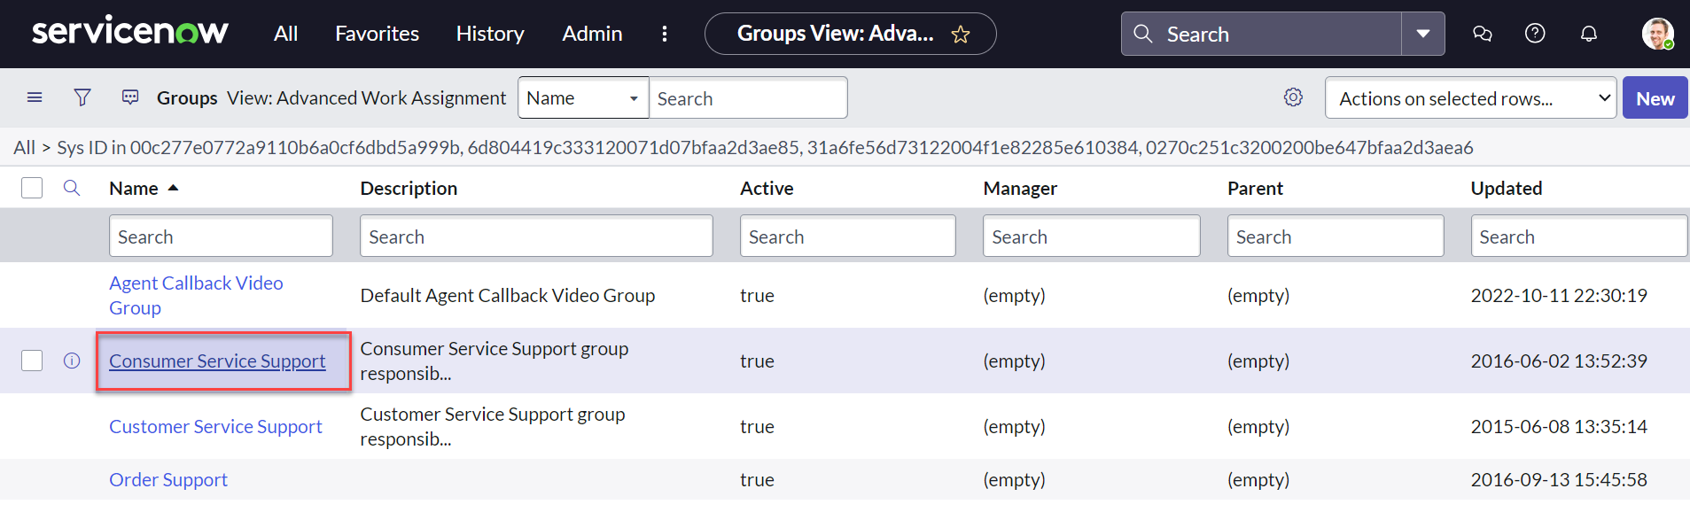Show notifications via the bell icon

[x=1589, y=34]
